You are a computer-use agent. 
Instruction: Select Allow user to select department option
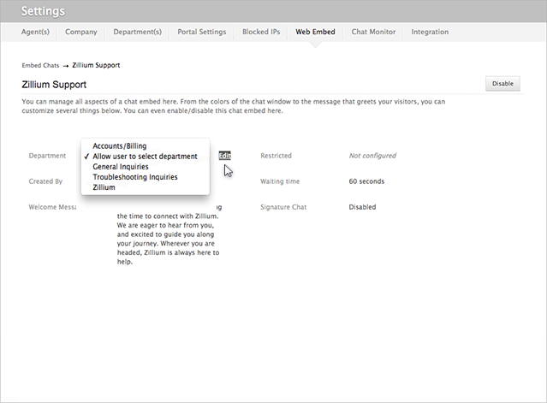[145, 157]
